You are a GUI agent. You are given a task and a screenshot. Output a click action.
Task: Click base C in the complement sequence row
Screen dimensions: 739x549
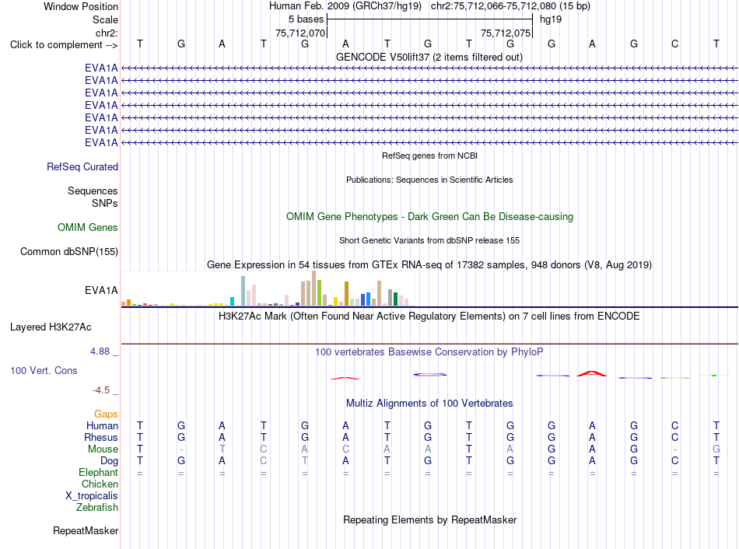pyautogui.click(x=675, y=44)
